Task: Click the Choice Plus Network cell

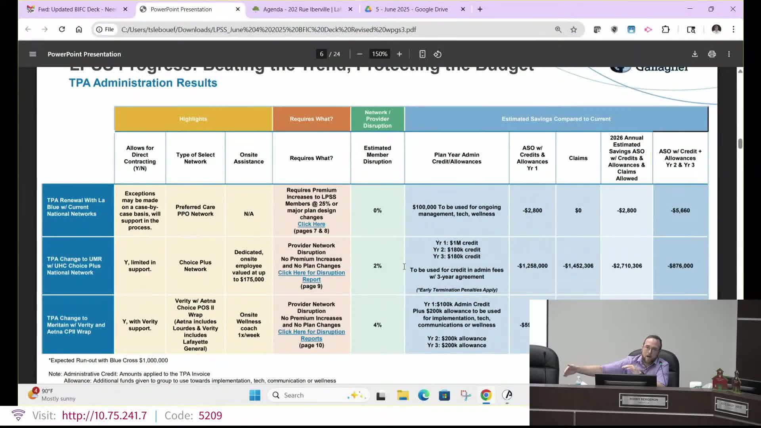Action: pyautogui.click(x=195, y=266)
